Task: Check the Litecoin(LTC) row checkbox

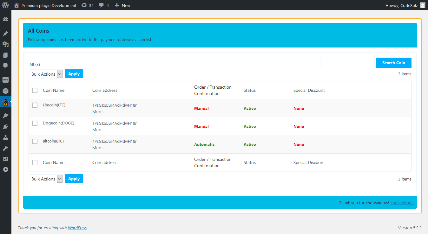Action: point(35,105)
